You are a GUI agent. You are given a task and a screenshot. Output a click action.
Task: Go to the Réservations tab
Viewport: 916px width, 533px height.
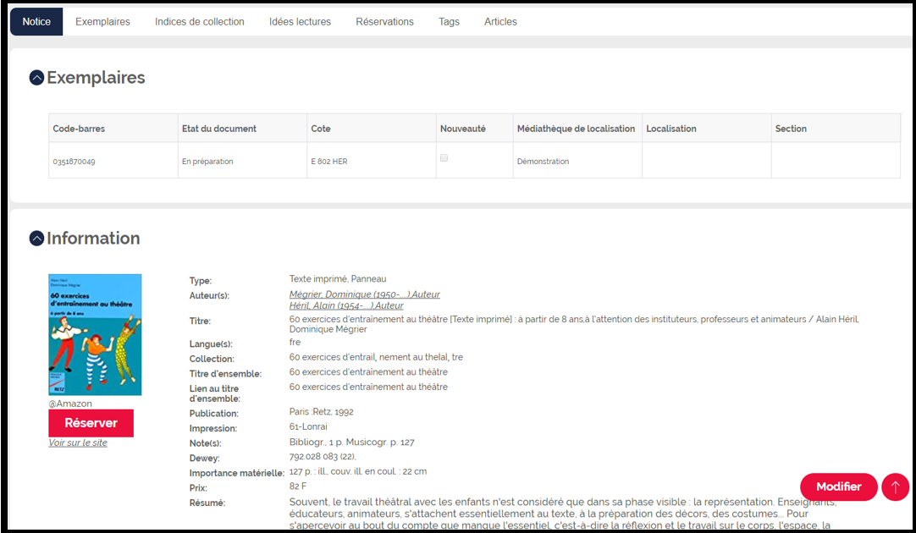[x=385, y=22]
